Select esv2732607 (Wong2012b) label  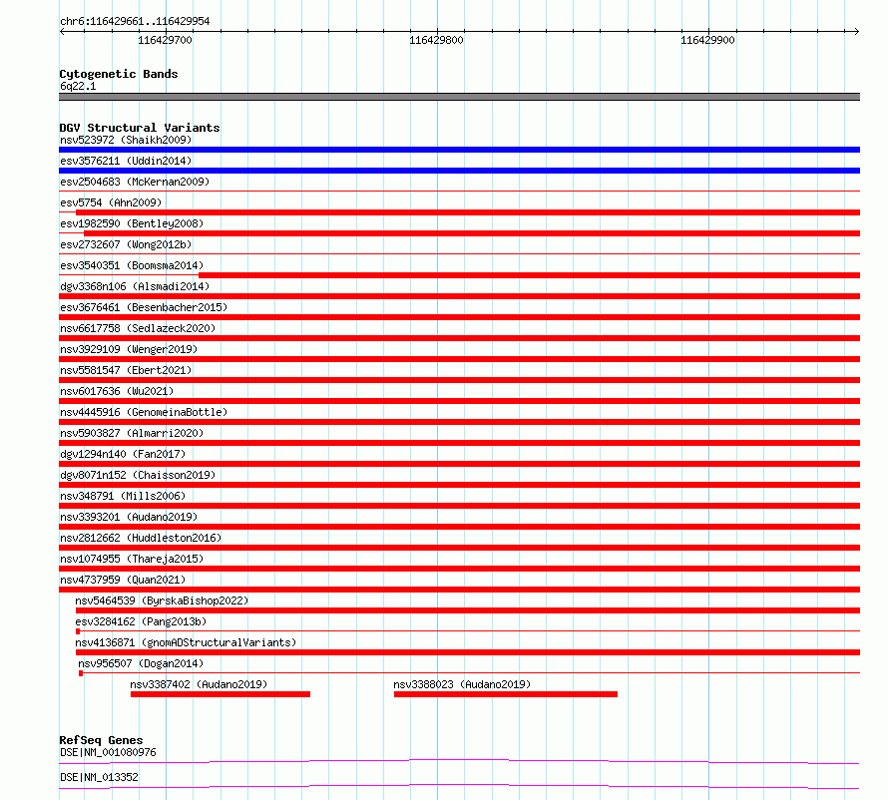pos(126,244)
